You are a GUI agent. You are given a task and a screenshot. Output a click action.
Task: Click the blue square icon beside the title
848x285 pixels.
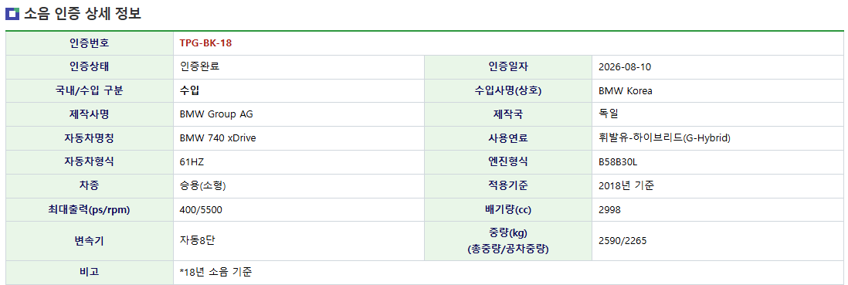(x=12, y=14)
